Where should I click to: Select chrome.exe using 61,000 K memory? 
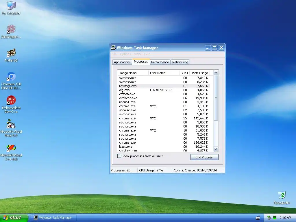click(x=164, y=130)
